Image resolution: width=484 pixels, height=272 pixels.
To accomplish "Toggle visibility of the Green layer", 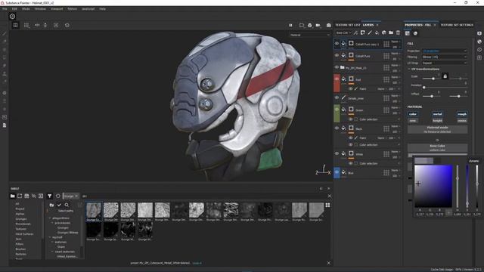I will 337,110.
